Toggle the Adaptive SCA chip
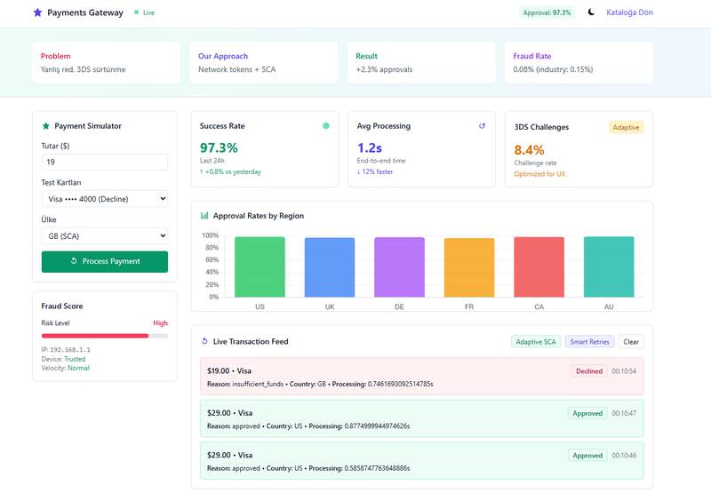 (x=535, y=341)
